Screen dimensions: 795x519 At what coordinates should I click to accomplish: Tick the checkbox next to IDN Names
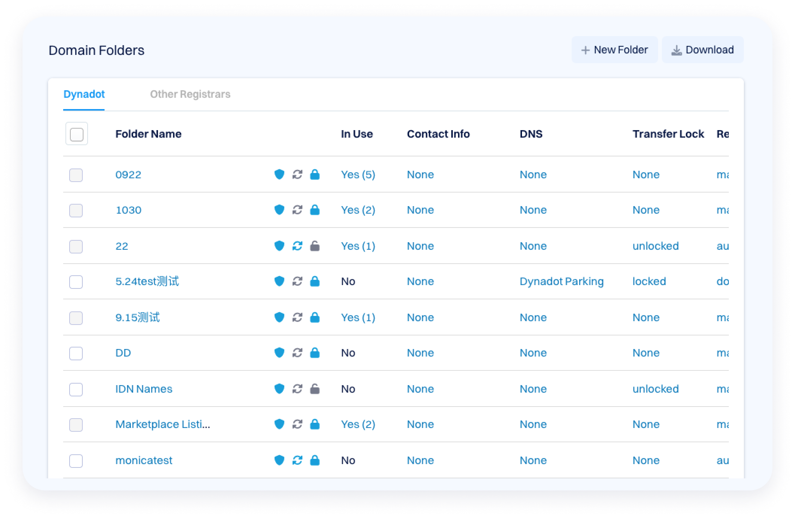pyautogui.click(x=76, y=390)
